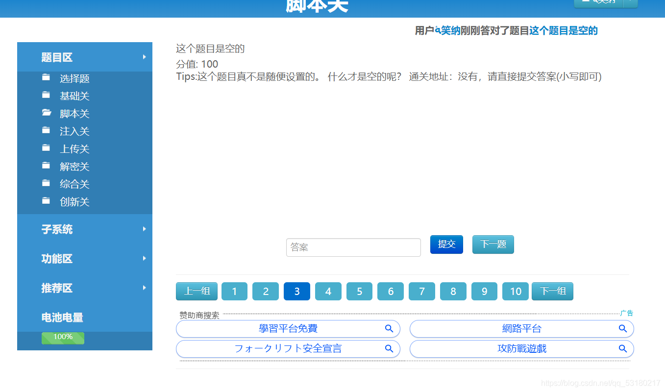Click the folder icon beside 综合关

[46, 183]
